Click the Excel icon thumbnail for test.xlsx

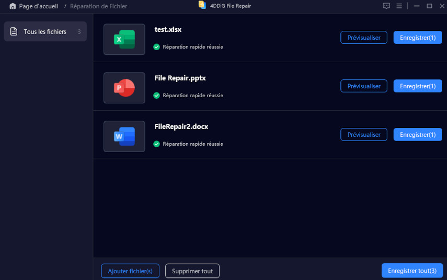click(124, 39)
